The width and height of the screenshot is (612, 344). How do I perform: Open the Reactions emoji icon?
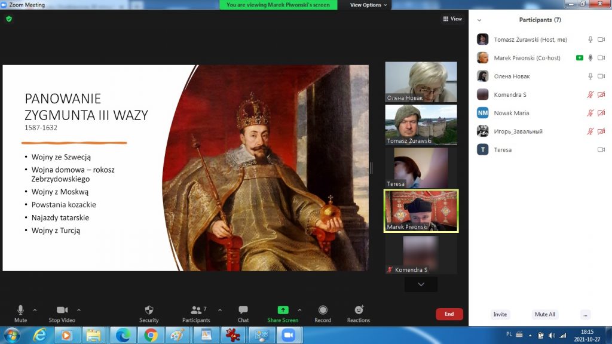359,310
